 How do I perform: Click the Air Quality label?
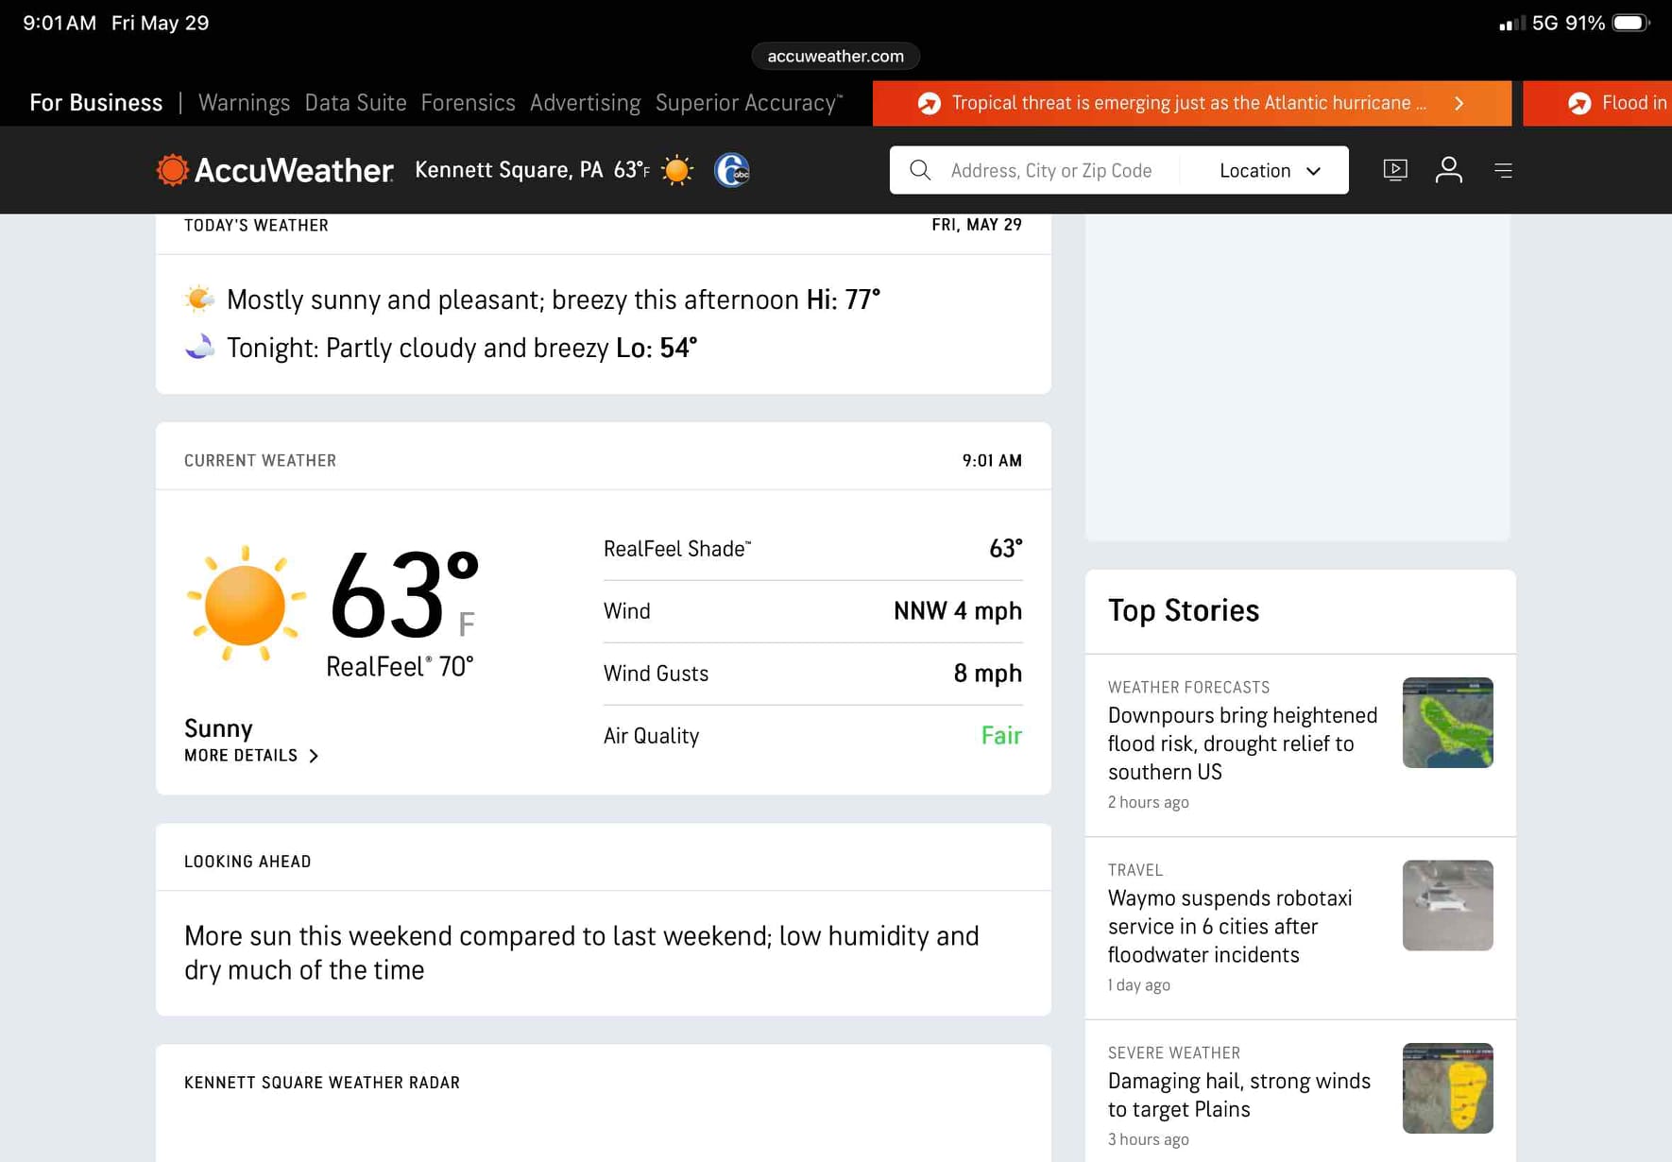651,736
